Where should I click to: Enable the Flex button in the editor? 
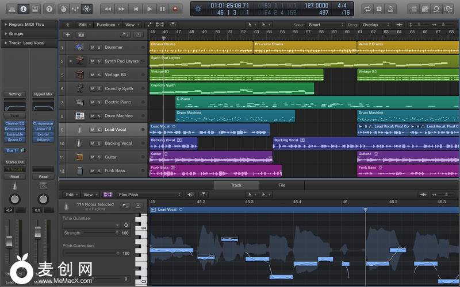click(x=108, y=195)
